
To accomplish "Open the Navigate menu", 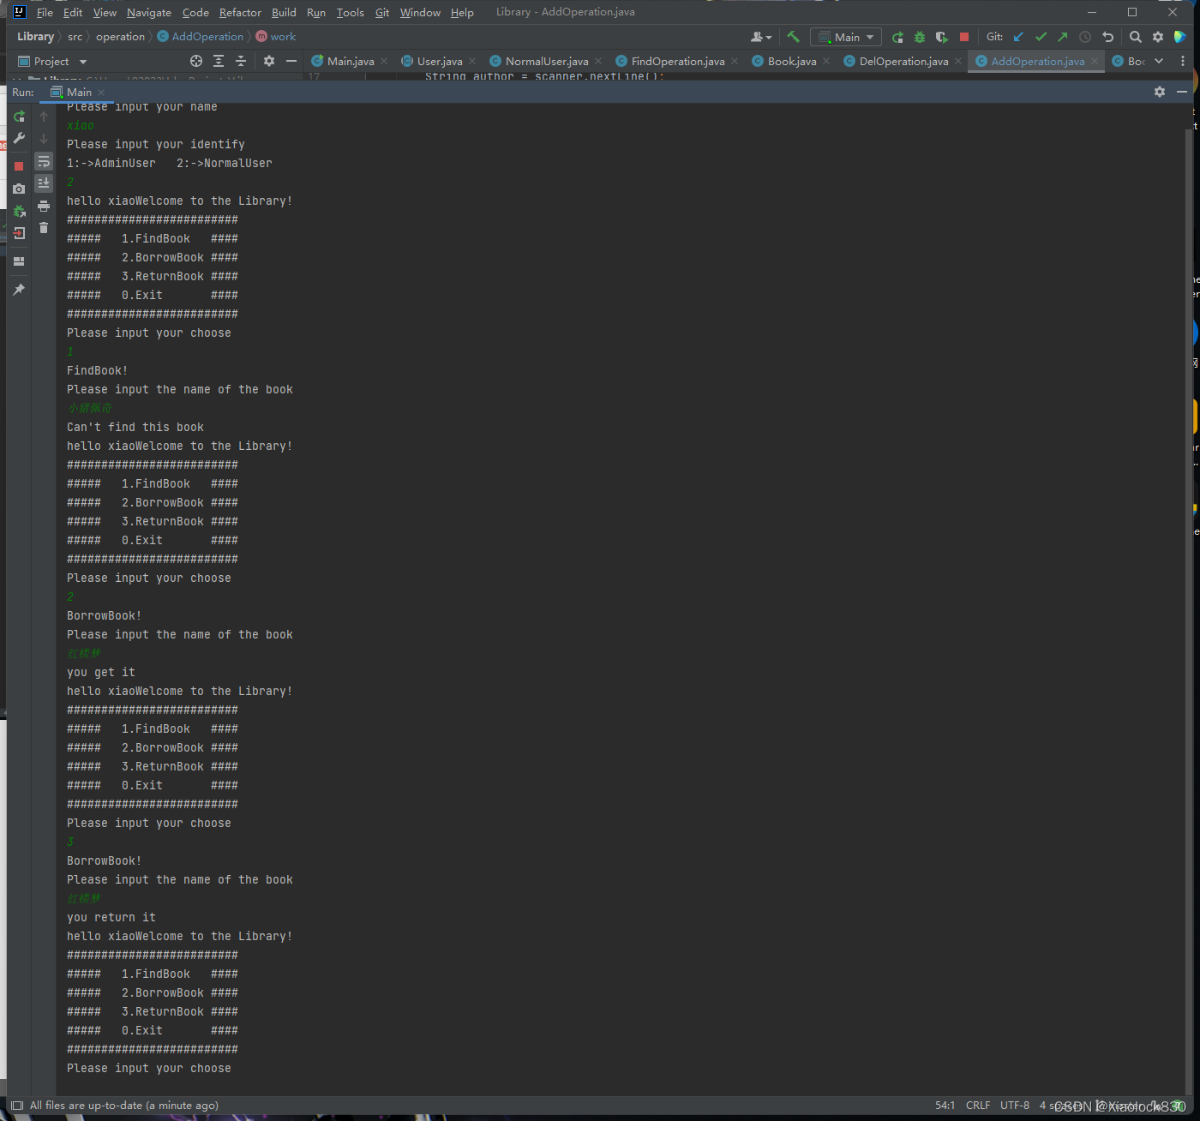I will 149,12.
